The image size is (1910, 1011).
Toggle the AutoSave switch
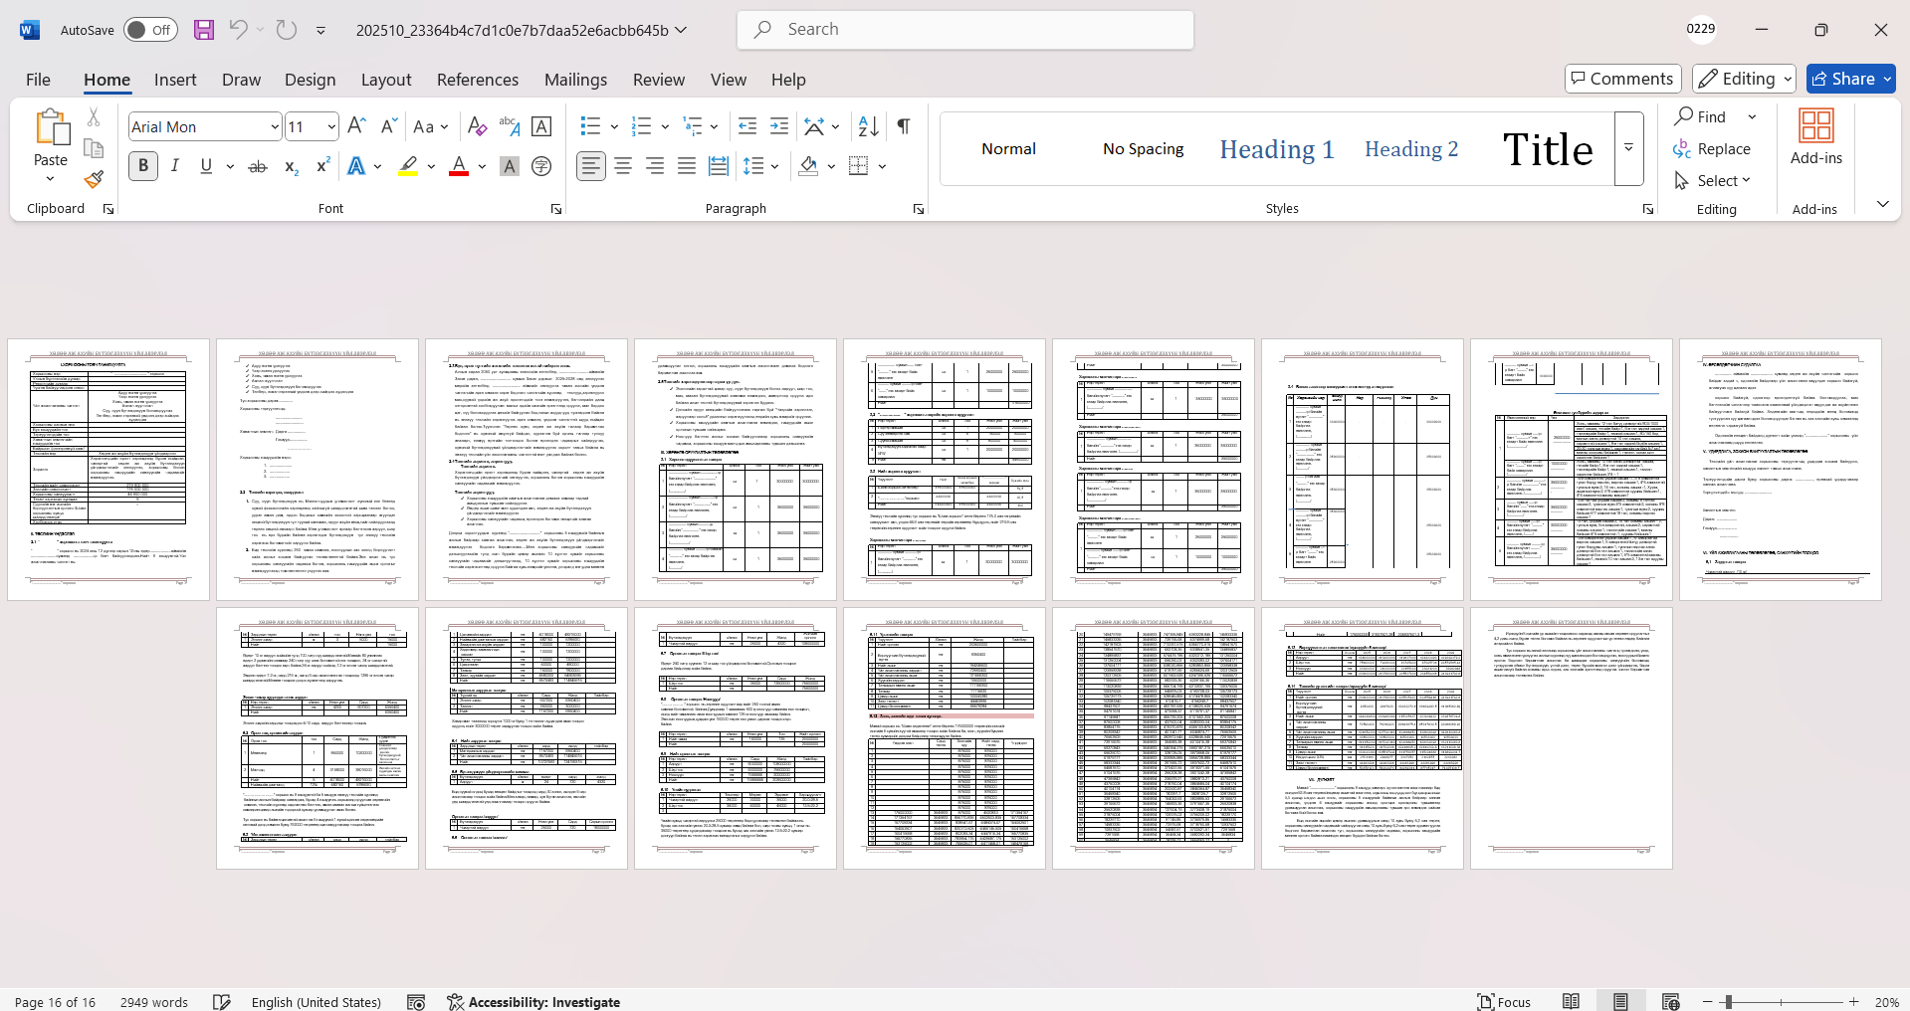tap(150, 30)
